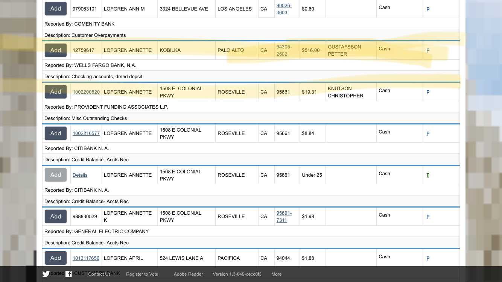Open the Facebook icon in the footer
The image size is (502, 282).
[x=68, y=274]
